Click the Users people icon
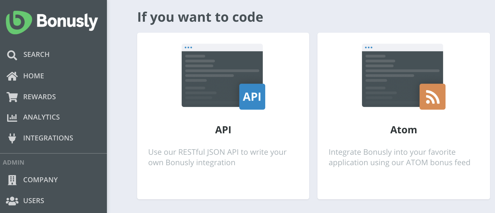The width and height of the screenshot is (495, 213). (12, 201)
